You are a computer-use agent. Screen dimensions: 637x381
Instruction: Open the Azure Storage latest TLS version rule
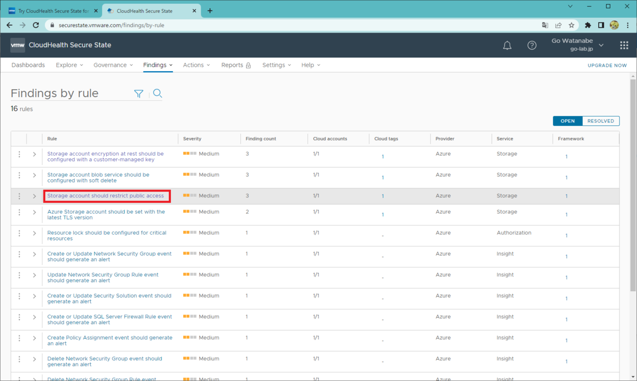tap(106, 214)
